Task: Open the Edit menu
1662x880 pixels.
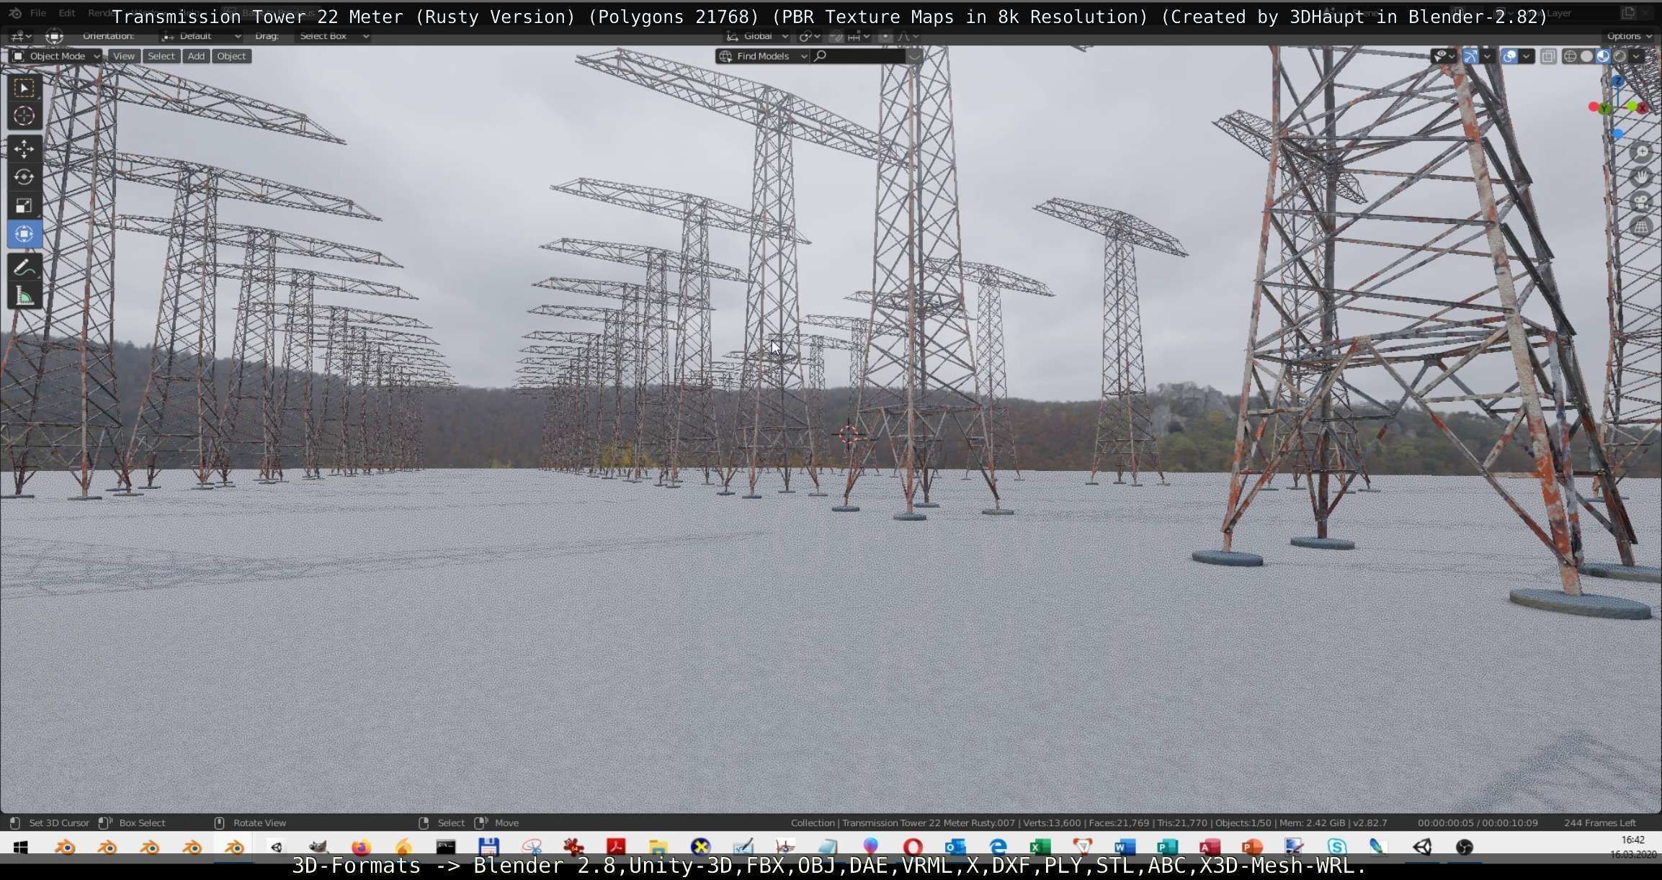Action: click(67, 13)
